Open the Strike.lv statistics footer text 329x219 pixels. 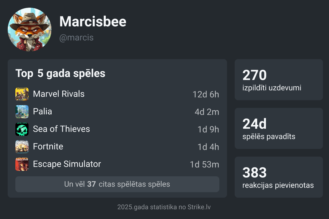pos(164,207)
